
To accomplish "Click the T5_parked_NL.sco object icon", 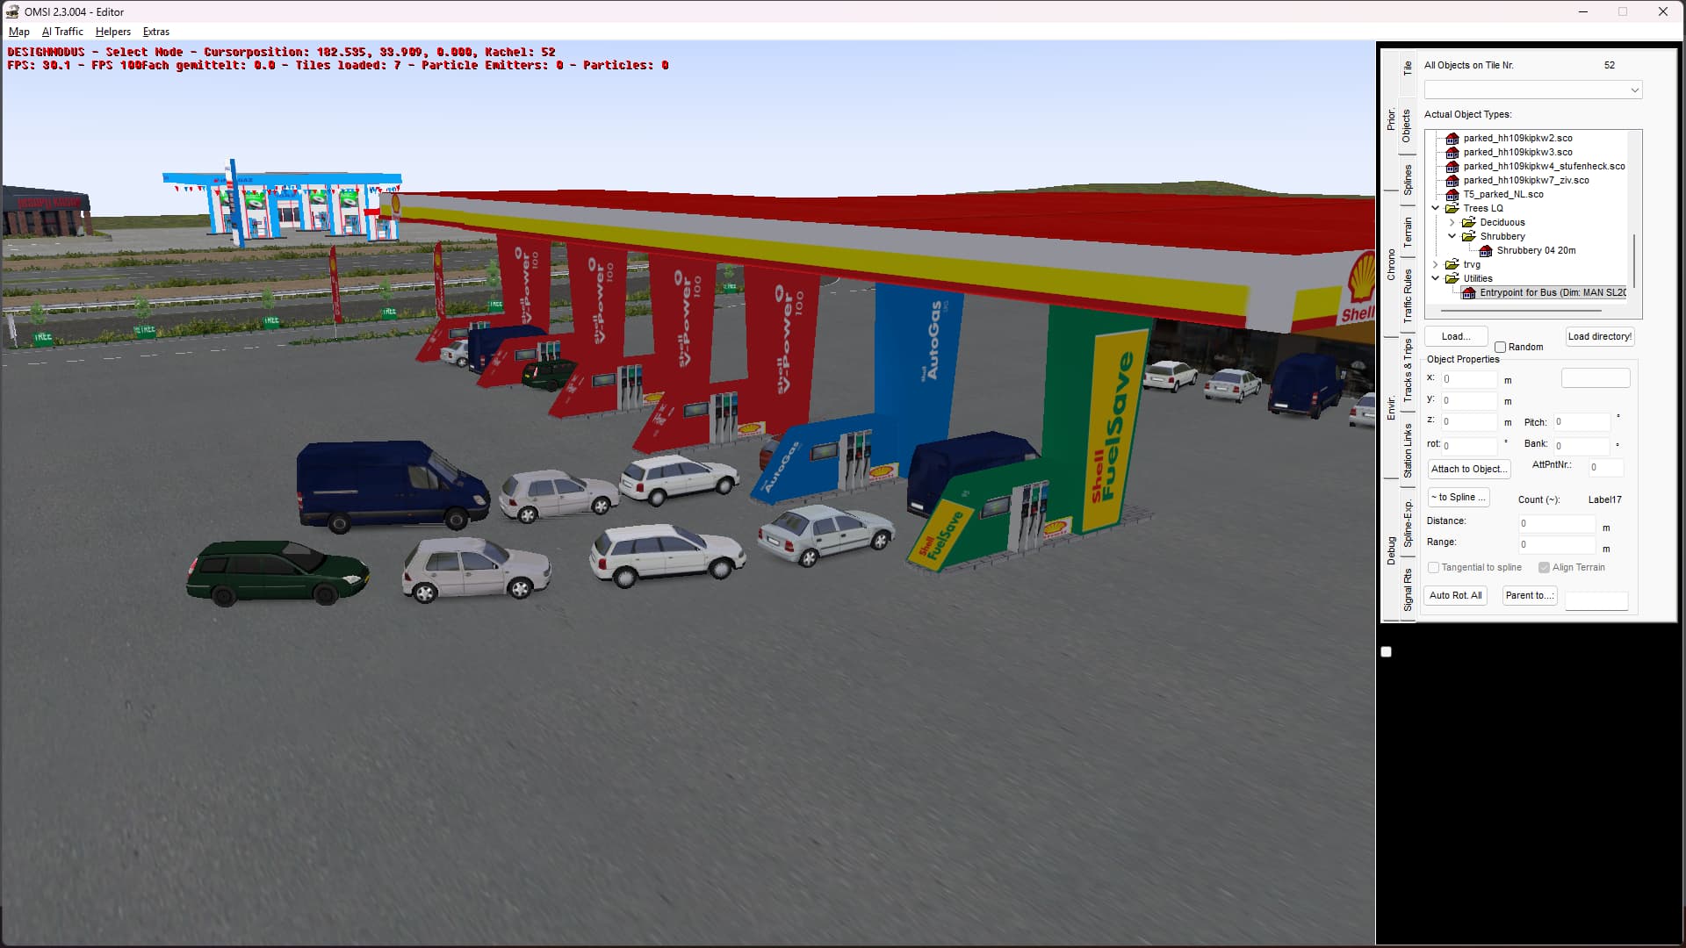I will [1452, 195].
